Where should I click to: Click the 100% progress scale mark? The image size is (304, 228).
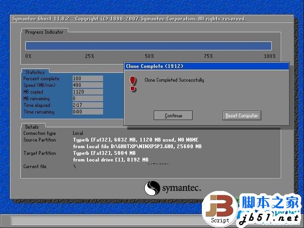270,56
